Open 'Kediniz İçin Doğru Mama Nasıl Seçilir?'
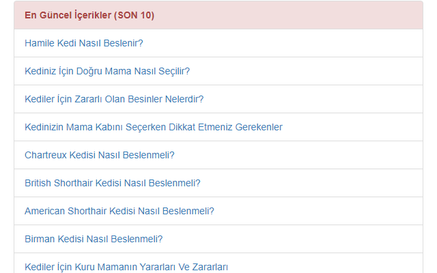Image resolution: width=437 pixels, height=273 pixels. [107, 71]
